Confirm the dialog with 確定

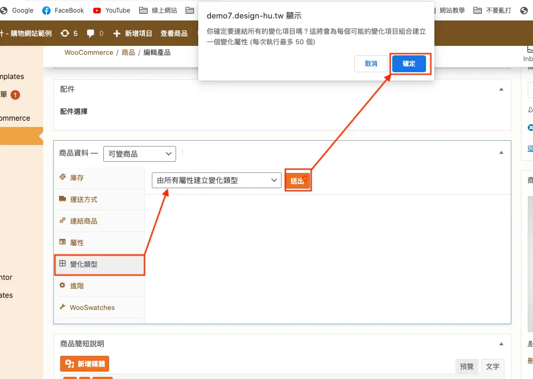(409, 64)
